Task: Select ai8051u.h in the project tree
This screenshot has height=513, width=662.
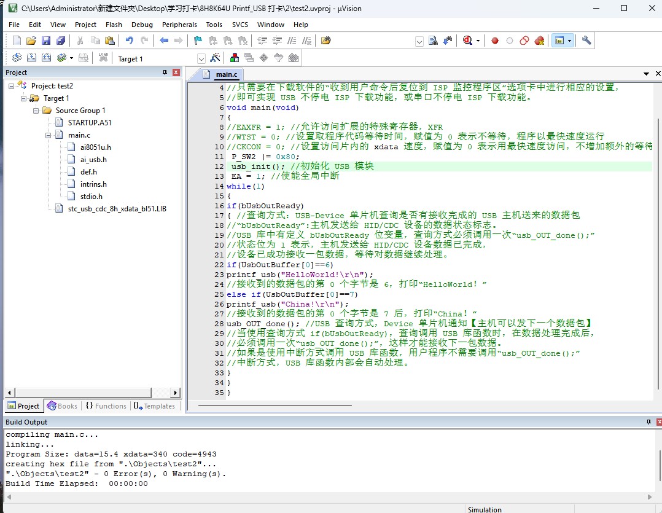Action: [95, 147]
